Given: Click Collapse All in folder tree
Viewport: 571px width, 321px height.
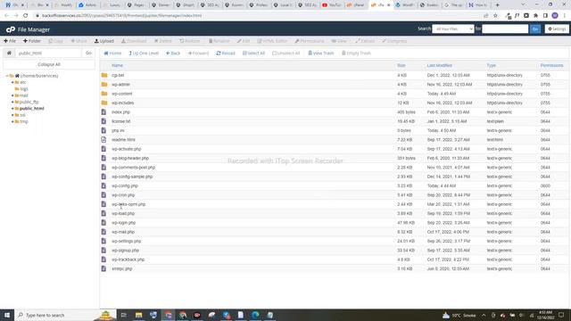Looking at the screenshot, I should click(49, 64).
